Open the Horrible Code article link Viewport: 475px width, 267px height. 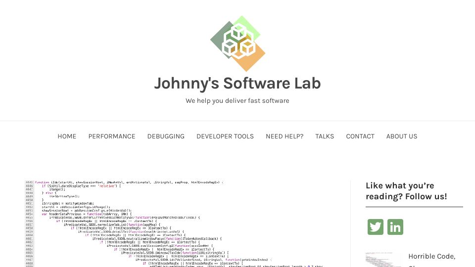pos(431,260)
